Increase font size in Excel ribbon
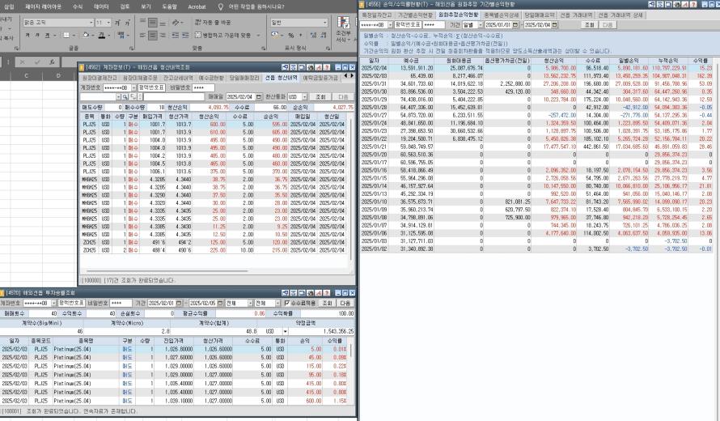 (117, 23)
